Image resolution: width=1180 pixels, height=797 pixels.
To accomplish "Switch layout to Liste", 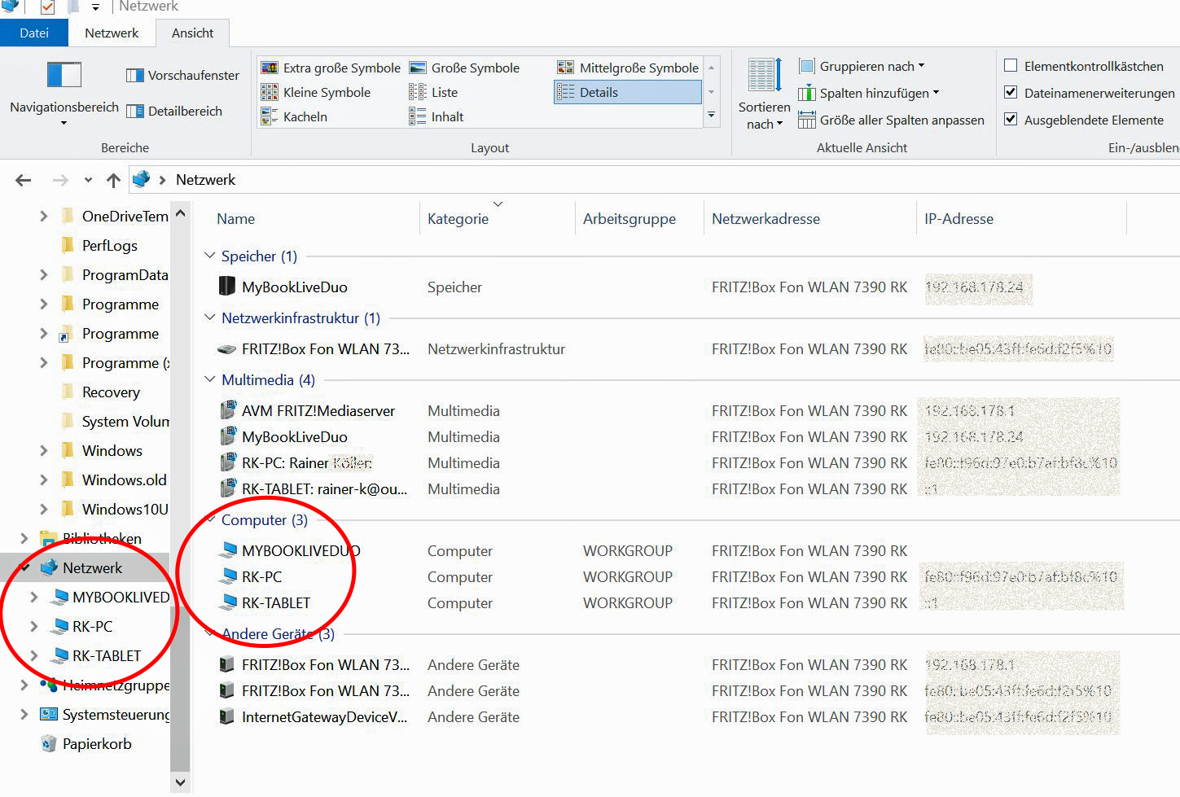I will pos(433,92).
